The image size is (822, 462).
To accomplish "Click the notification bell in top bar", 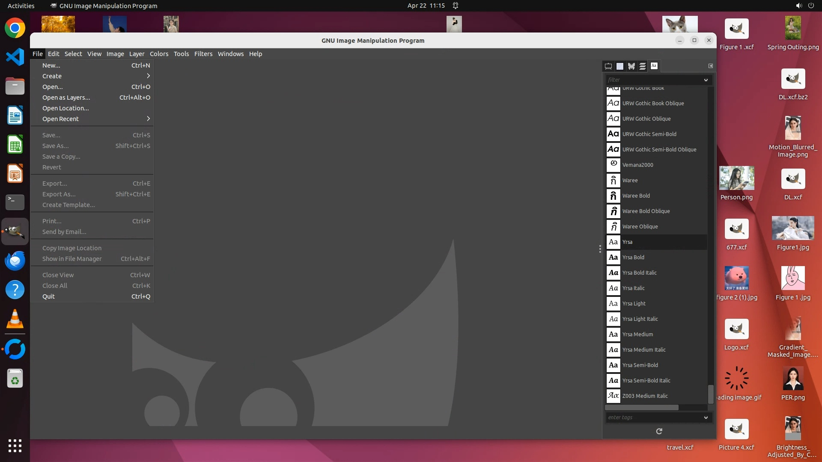I will tap(456, 6).
